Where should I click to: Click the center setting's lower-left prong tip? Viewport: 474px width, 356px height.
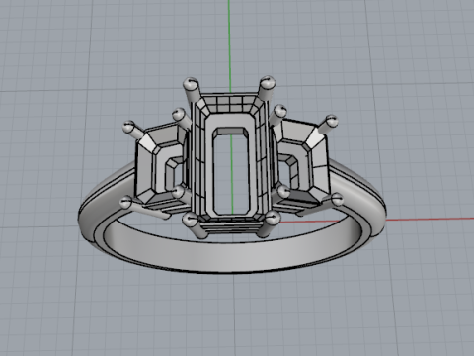(x=190, y=220)
